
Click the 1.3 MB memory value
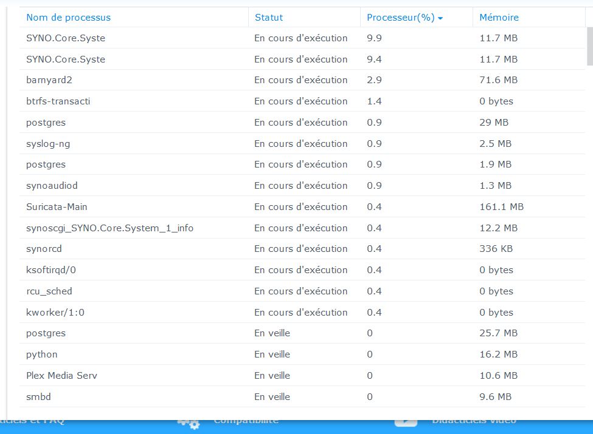[496, 185]
